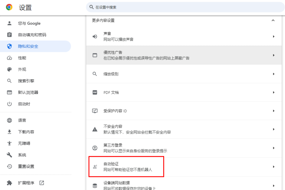Click the speedometer icon beside 性能
The height and width of the screenshot is (190, 285).
(x=9, y=58)
